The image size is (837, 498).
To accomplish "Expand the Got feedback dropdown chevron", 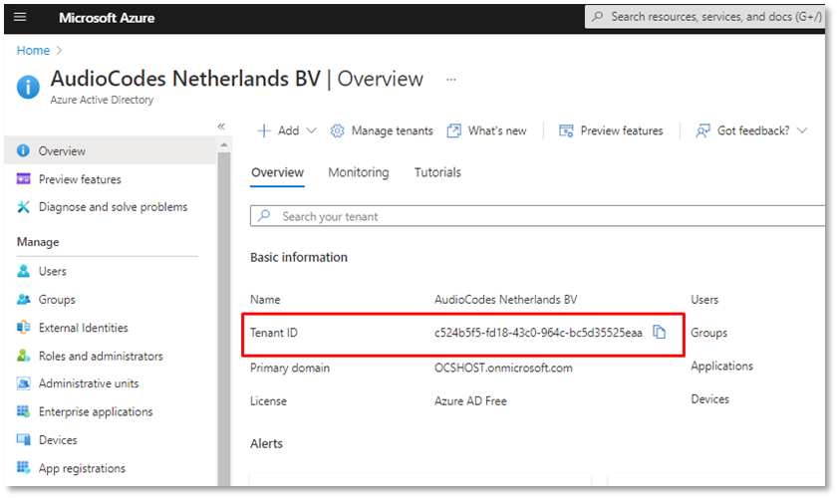I will 802,130.
